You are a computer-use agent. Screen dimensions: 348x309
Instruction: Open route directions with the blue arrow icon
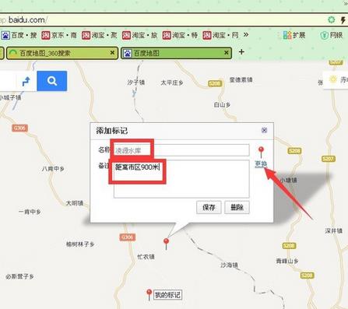26,82
